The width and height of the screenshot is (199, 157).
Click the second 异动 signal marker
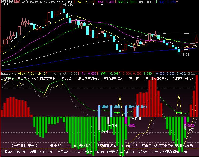(117, 107)
